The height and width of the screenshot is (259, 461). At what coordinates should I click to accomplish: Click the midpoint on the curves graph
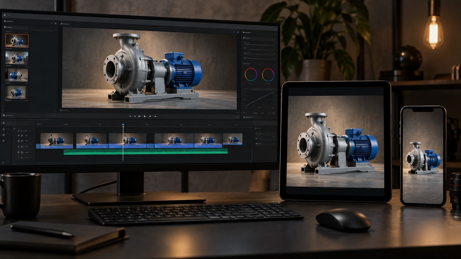pyautogui.click(x=259, y=98)
